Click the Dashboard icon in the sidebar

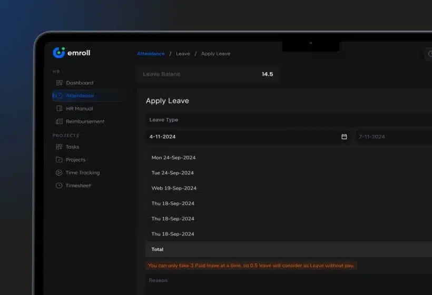click(x=59, y=83)
